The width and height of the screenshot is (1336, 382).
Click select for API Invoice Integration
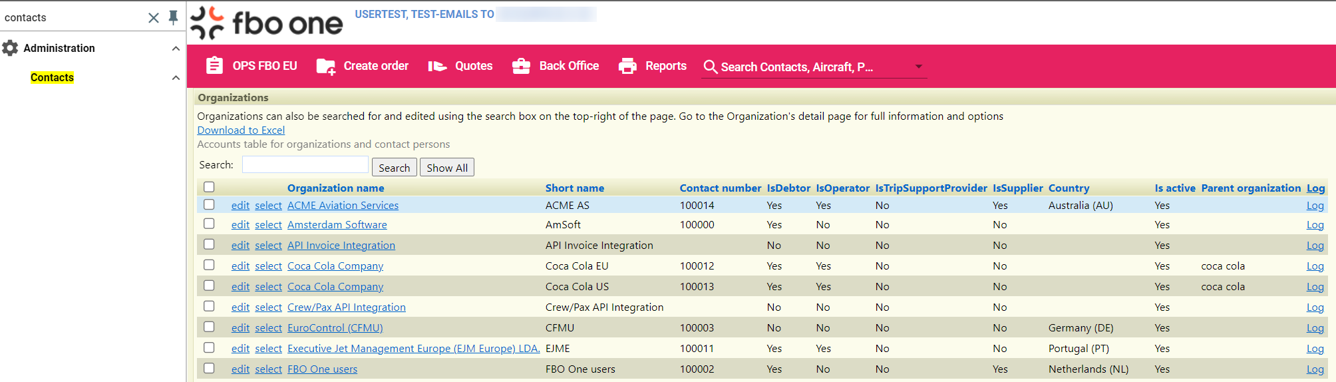268,246
